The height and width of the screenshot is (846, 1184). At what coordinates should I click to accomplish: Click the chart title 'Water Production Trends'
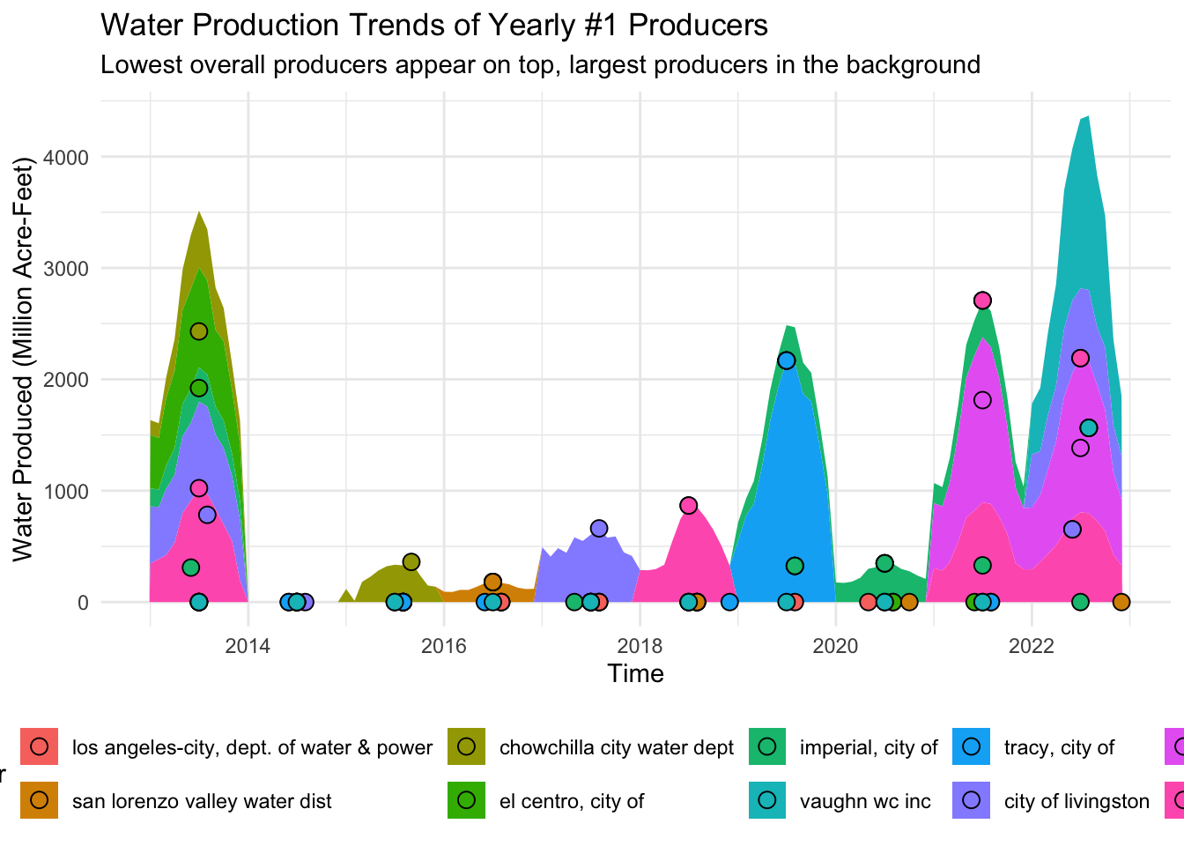click(x=433, y=25)
